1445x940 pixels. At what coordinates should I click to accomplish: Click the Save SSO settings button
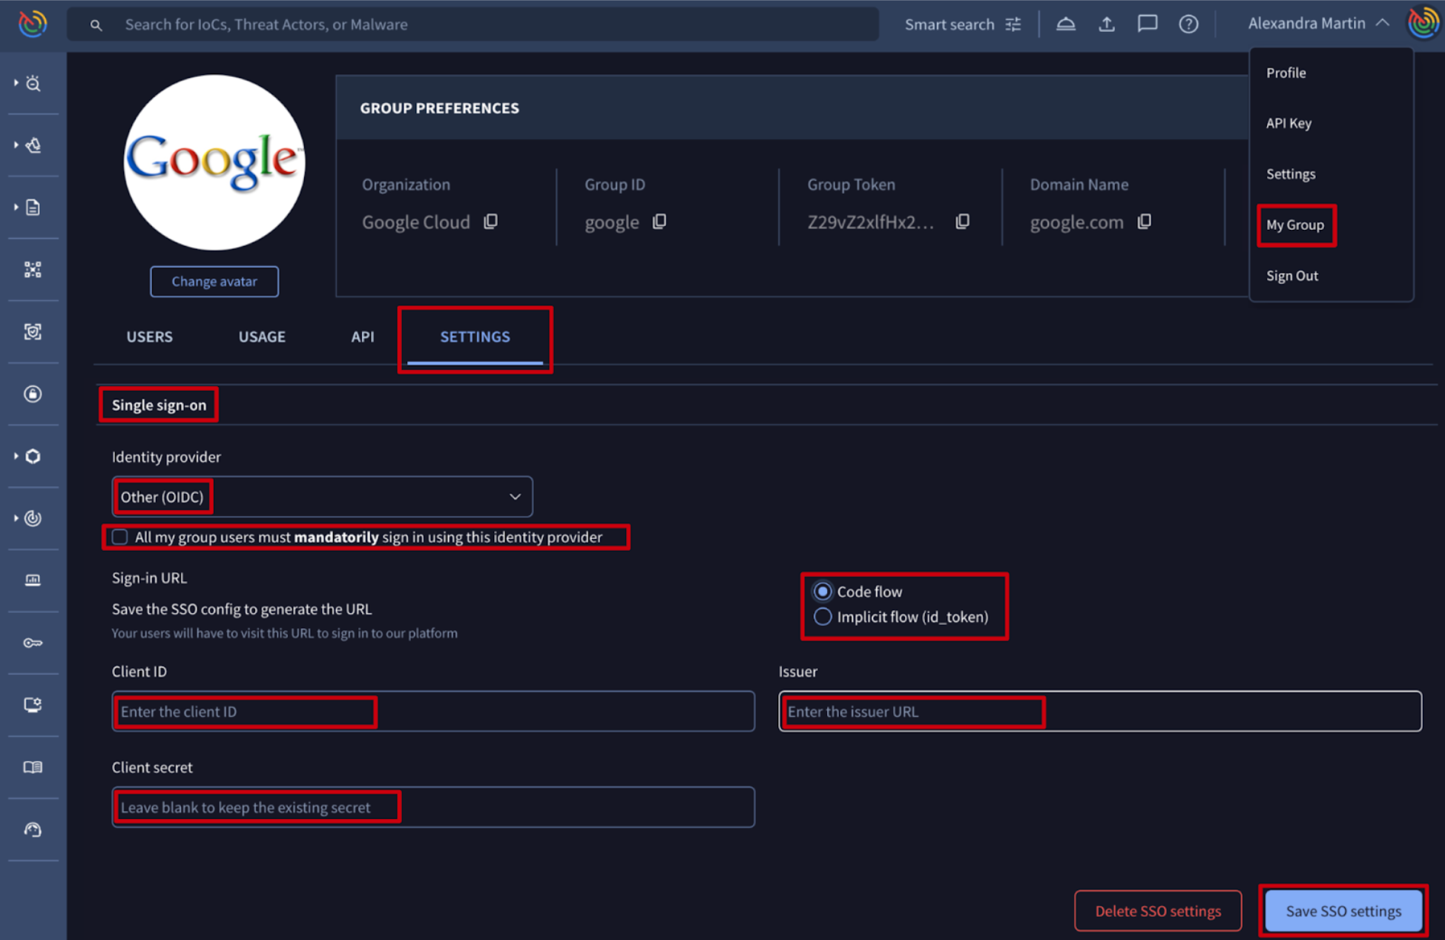tap(1343, 911)
